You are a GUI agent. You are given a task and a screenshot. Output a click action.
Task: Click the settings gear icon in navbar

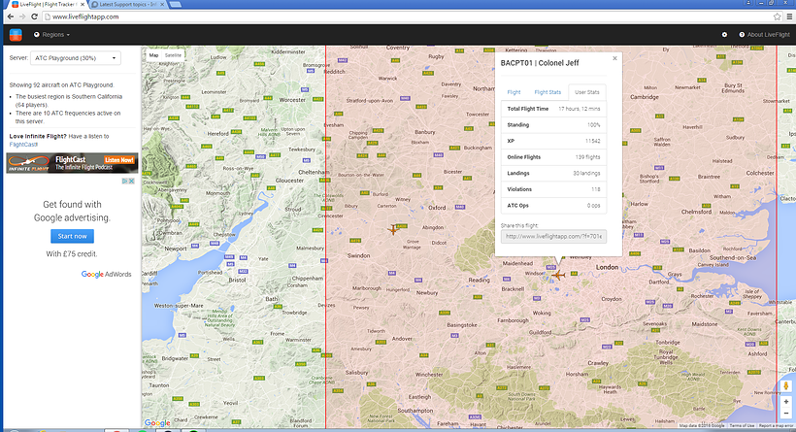(x=724, y=35)
